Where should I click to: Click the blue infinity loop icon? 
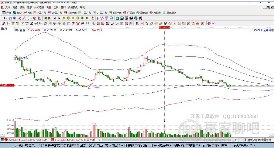pyautogui.click(x=214, y=24)
